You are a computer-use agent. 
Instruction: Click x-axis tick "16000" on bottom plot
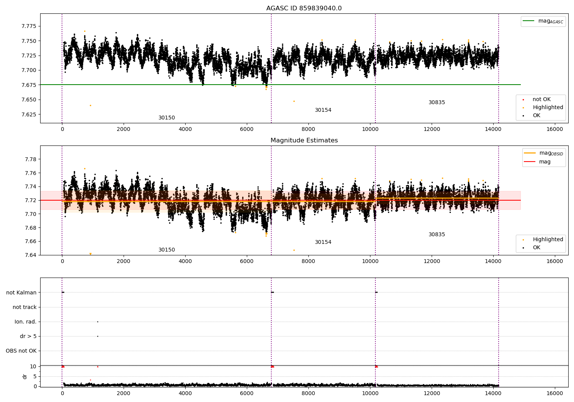pyautogui.click(x=554, y=394)
